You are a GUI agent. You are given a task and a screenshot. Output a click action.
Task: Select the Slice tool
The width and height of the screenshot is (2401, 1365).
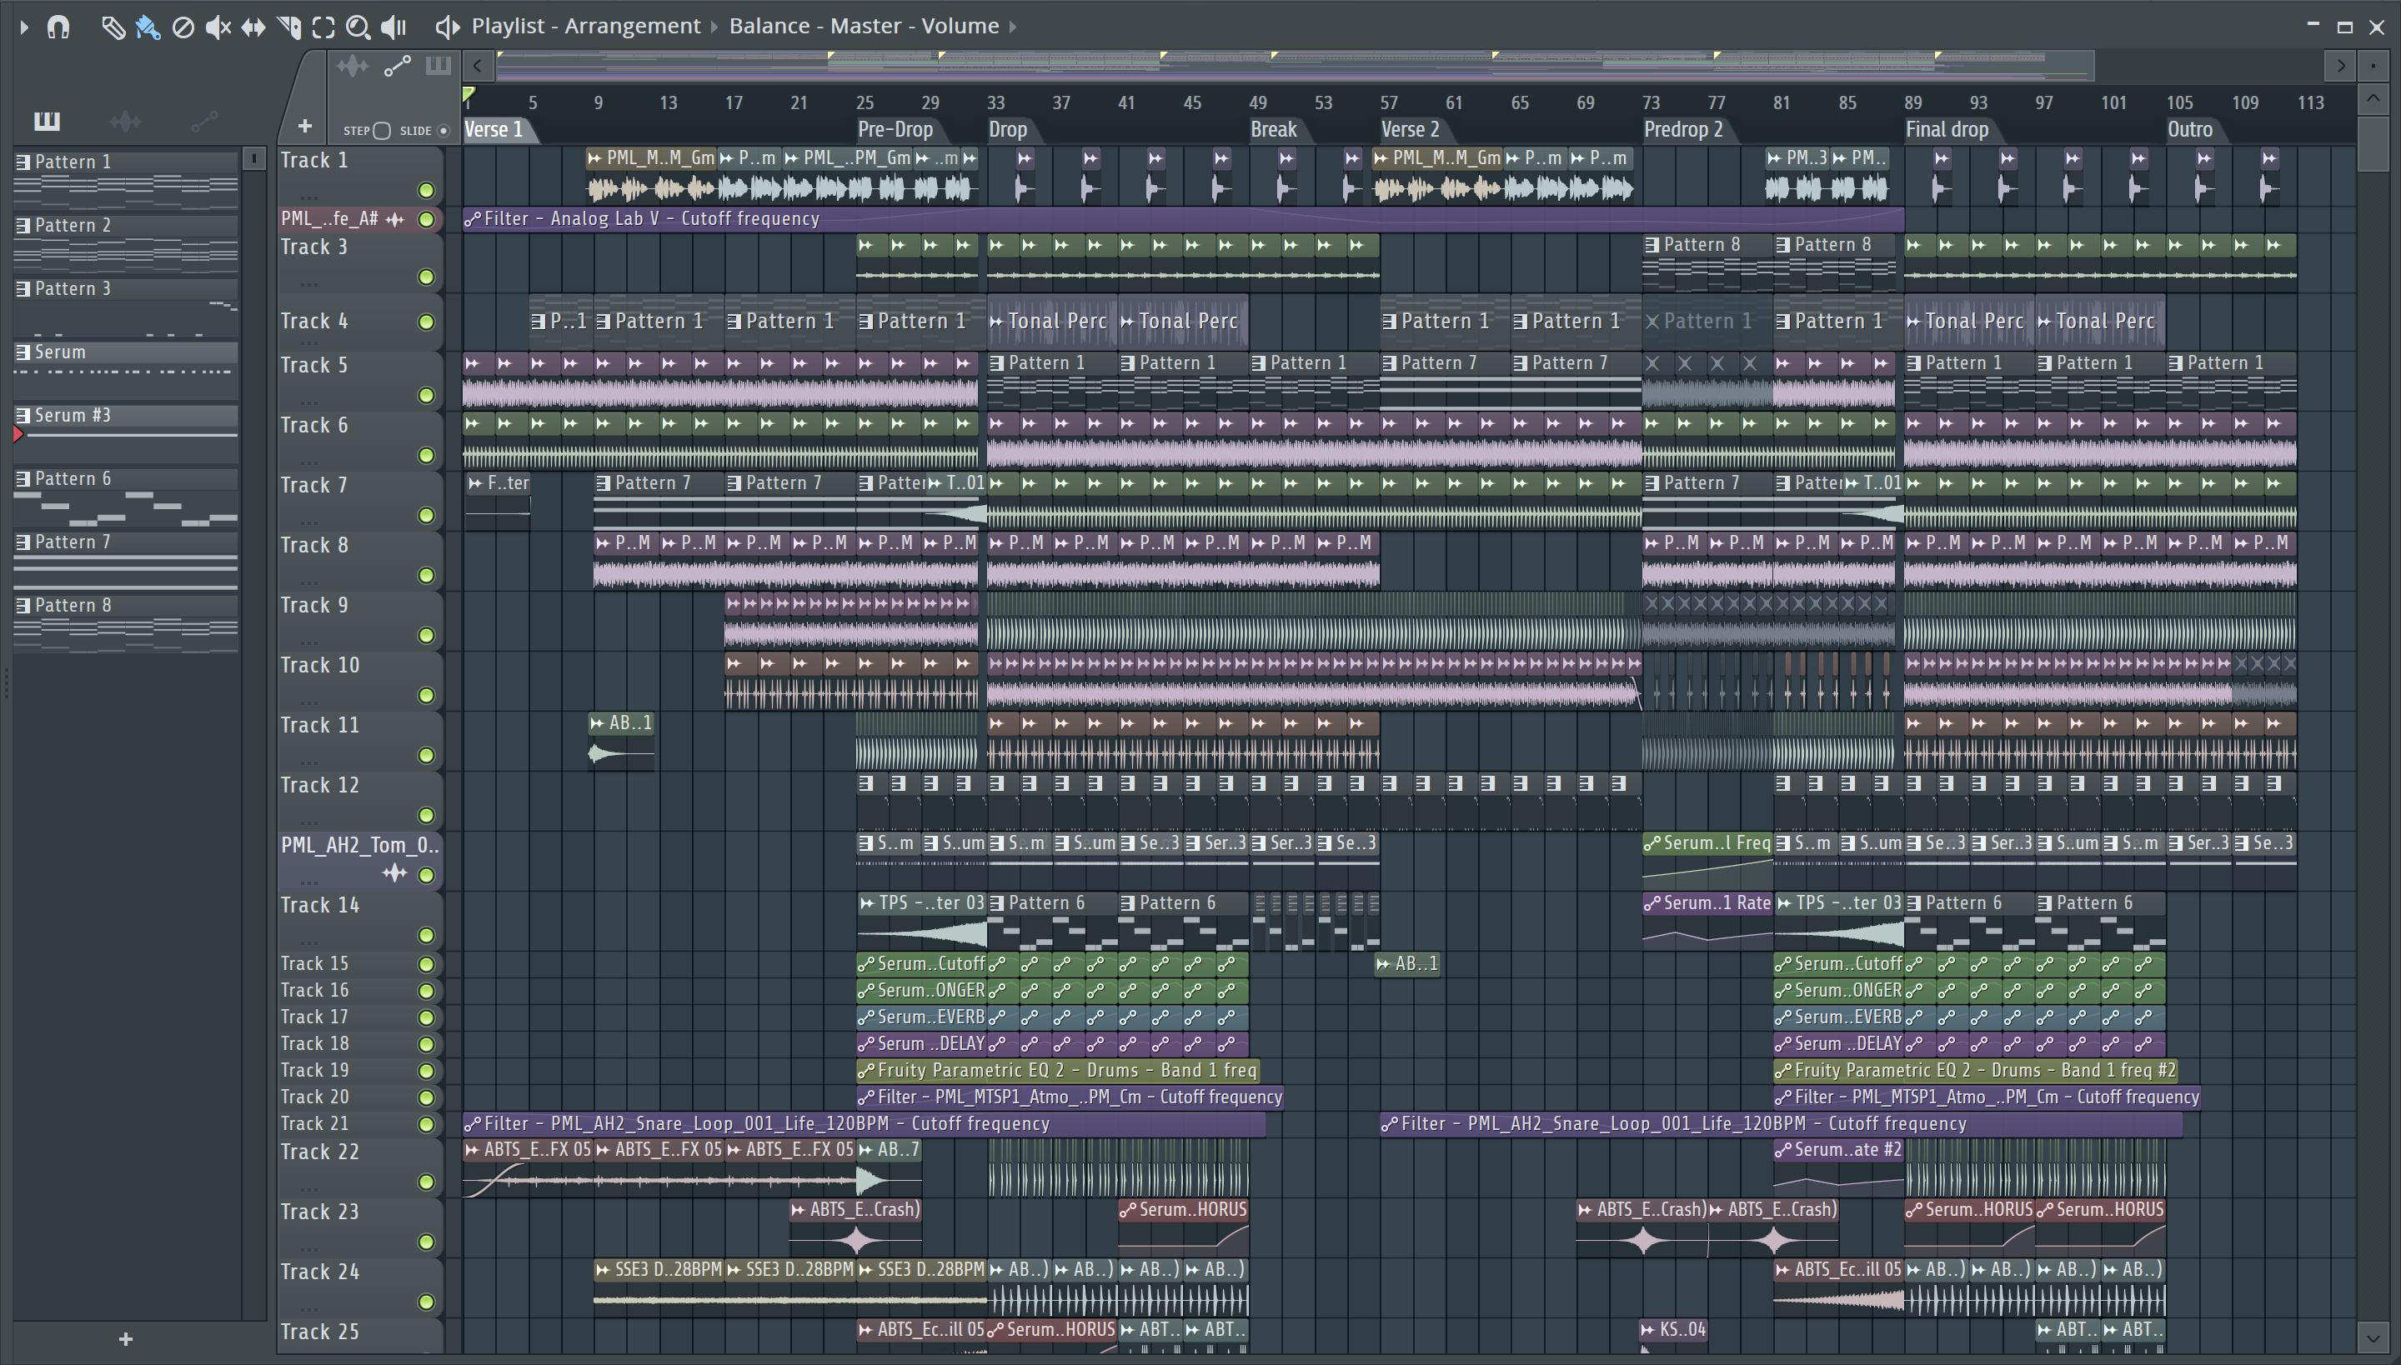(x=288, y=27)
